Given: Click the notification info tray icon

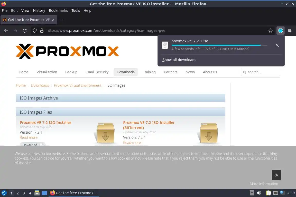Looking at the screenshot, I should coord(282,192).
